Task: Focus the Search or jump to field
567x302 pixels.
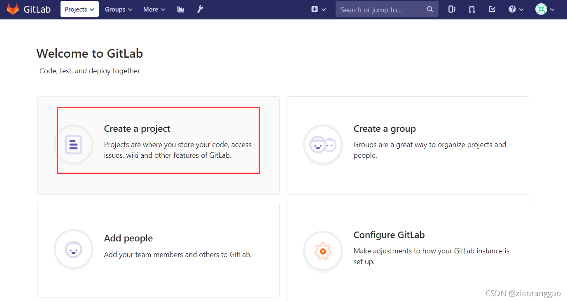Action: [x=387, y=9]
